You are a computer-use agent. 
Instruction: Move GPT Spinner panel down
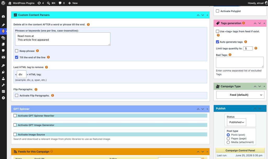pyautogui.click(x=203, y=109)
